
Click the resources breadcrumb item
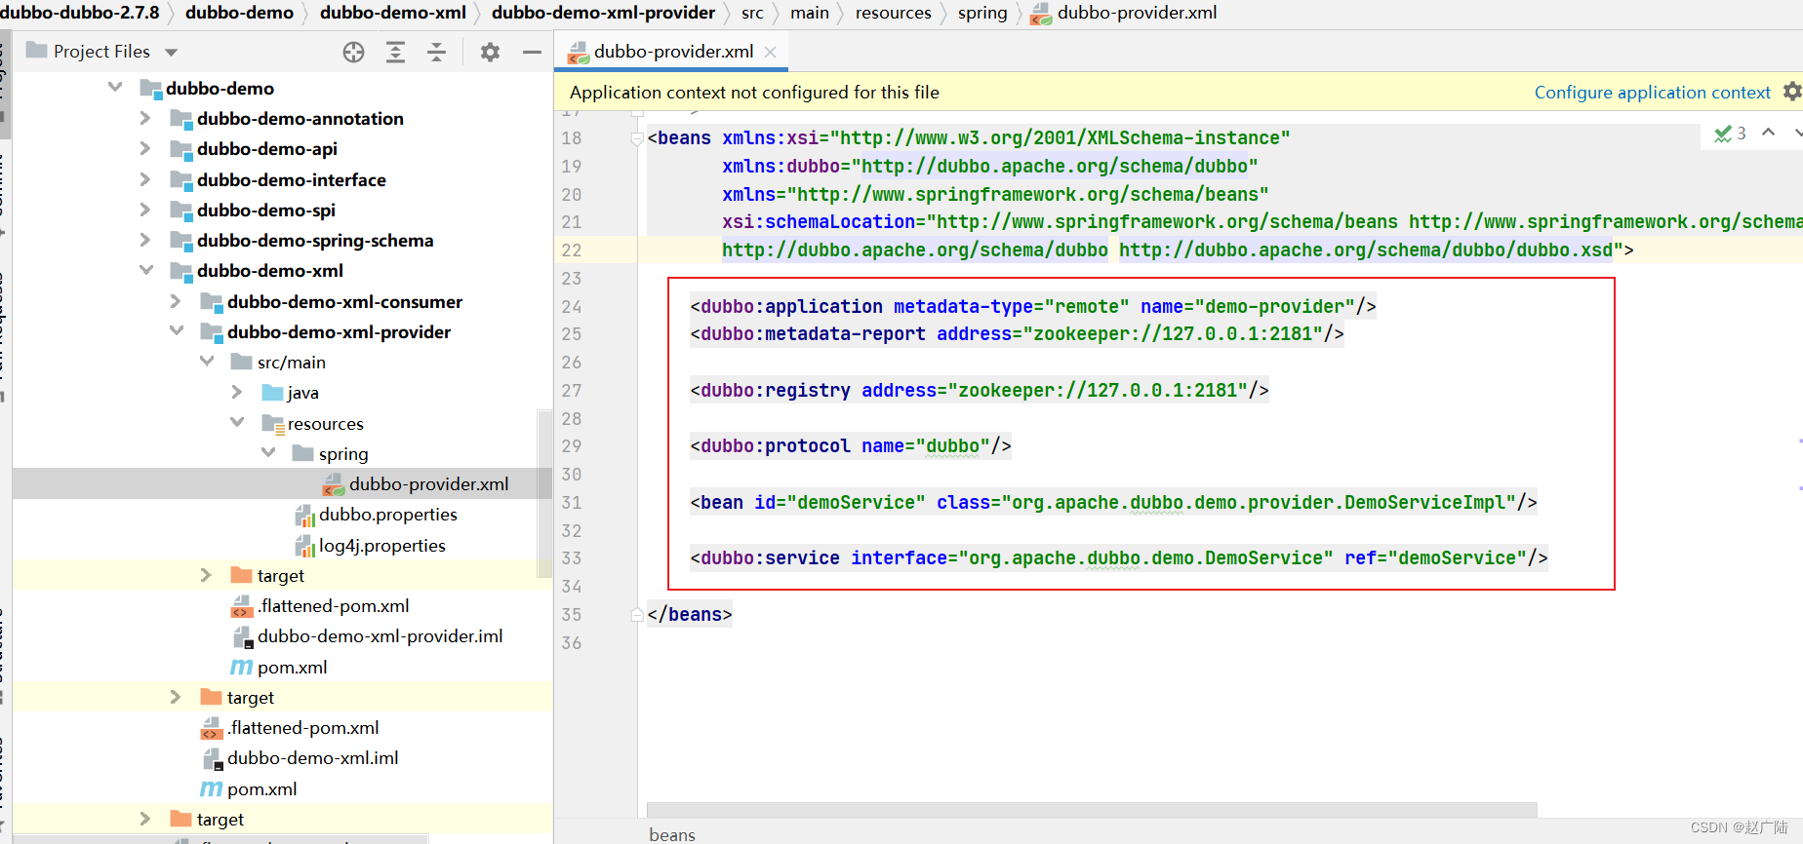(x=894, y=13)
